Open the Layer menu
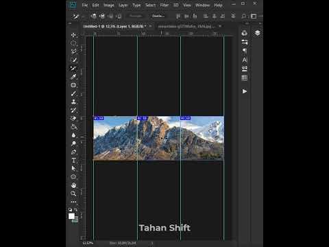Image resolution: width=329 pixels, height=247 pixels. [123, 5]
